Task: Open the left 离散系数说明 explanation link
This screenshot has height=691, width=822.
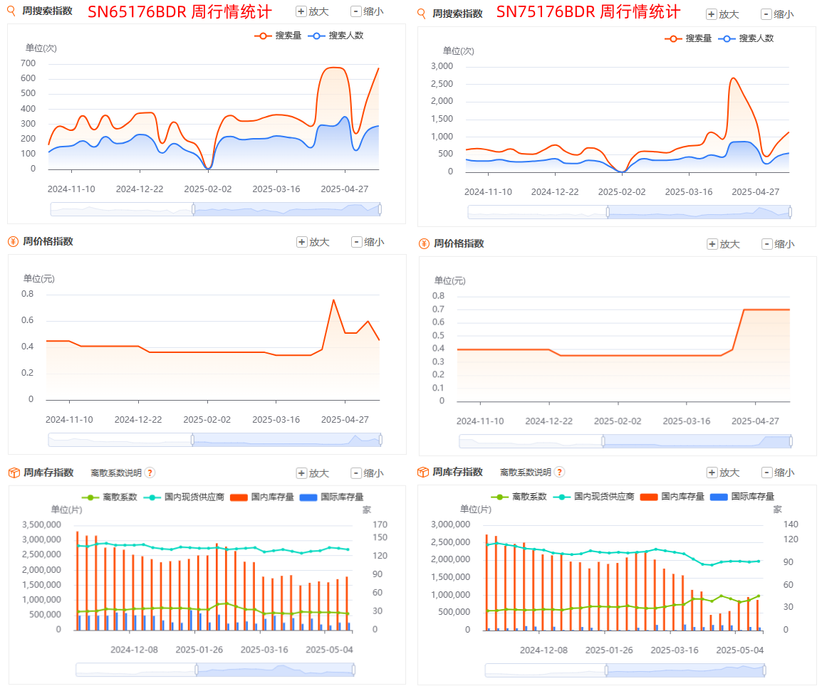Action: pos(116,473)
